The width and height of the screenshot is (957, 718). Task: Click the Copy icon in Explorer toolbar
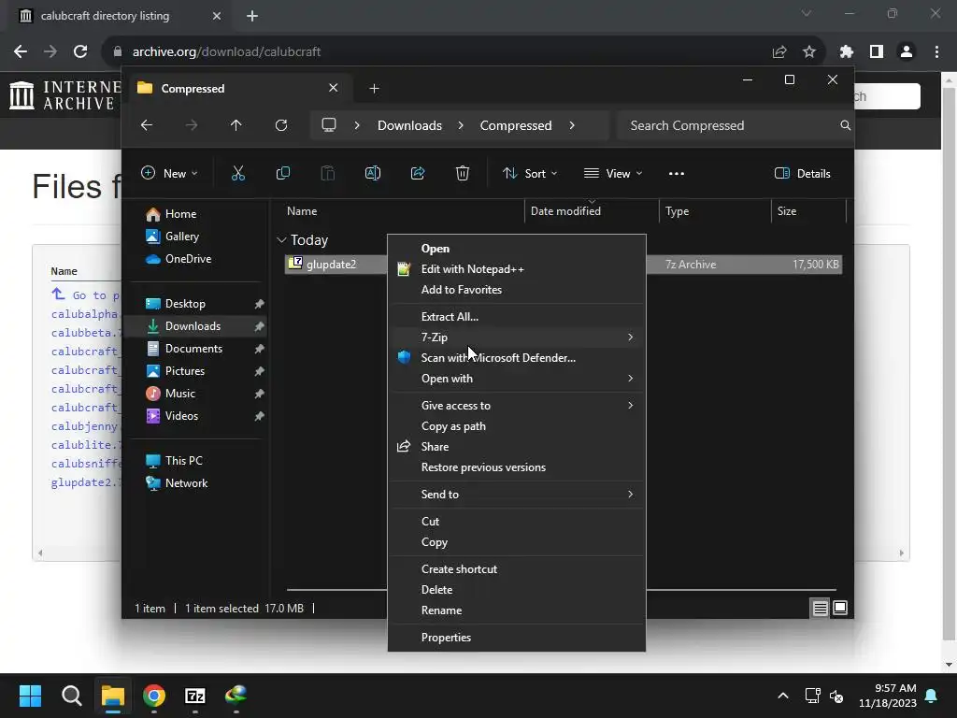coord(282,173)
